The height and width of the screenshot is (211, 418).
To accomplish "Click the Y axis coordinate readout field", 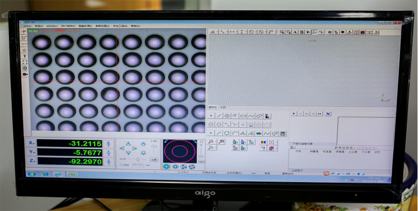I will pos(71,153).
